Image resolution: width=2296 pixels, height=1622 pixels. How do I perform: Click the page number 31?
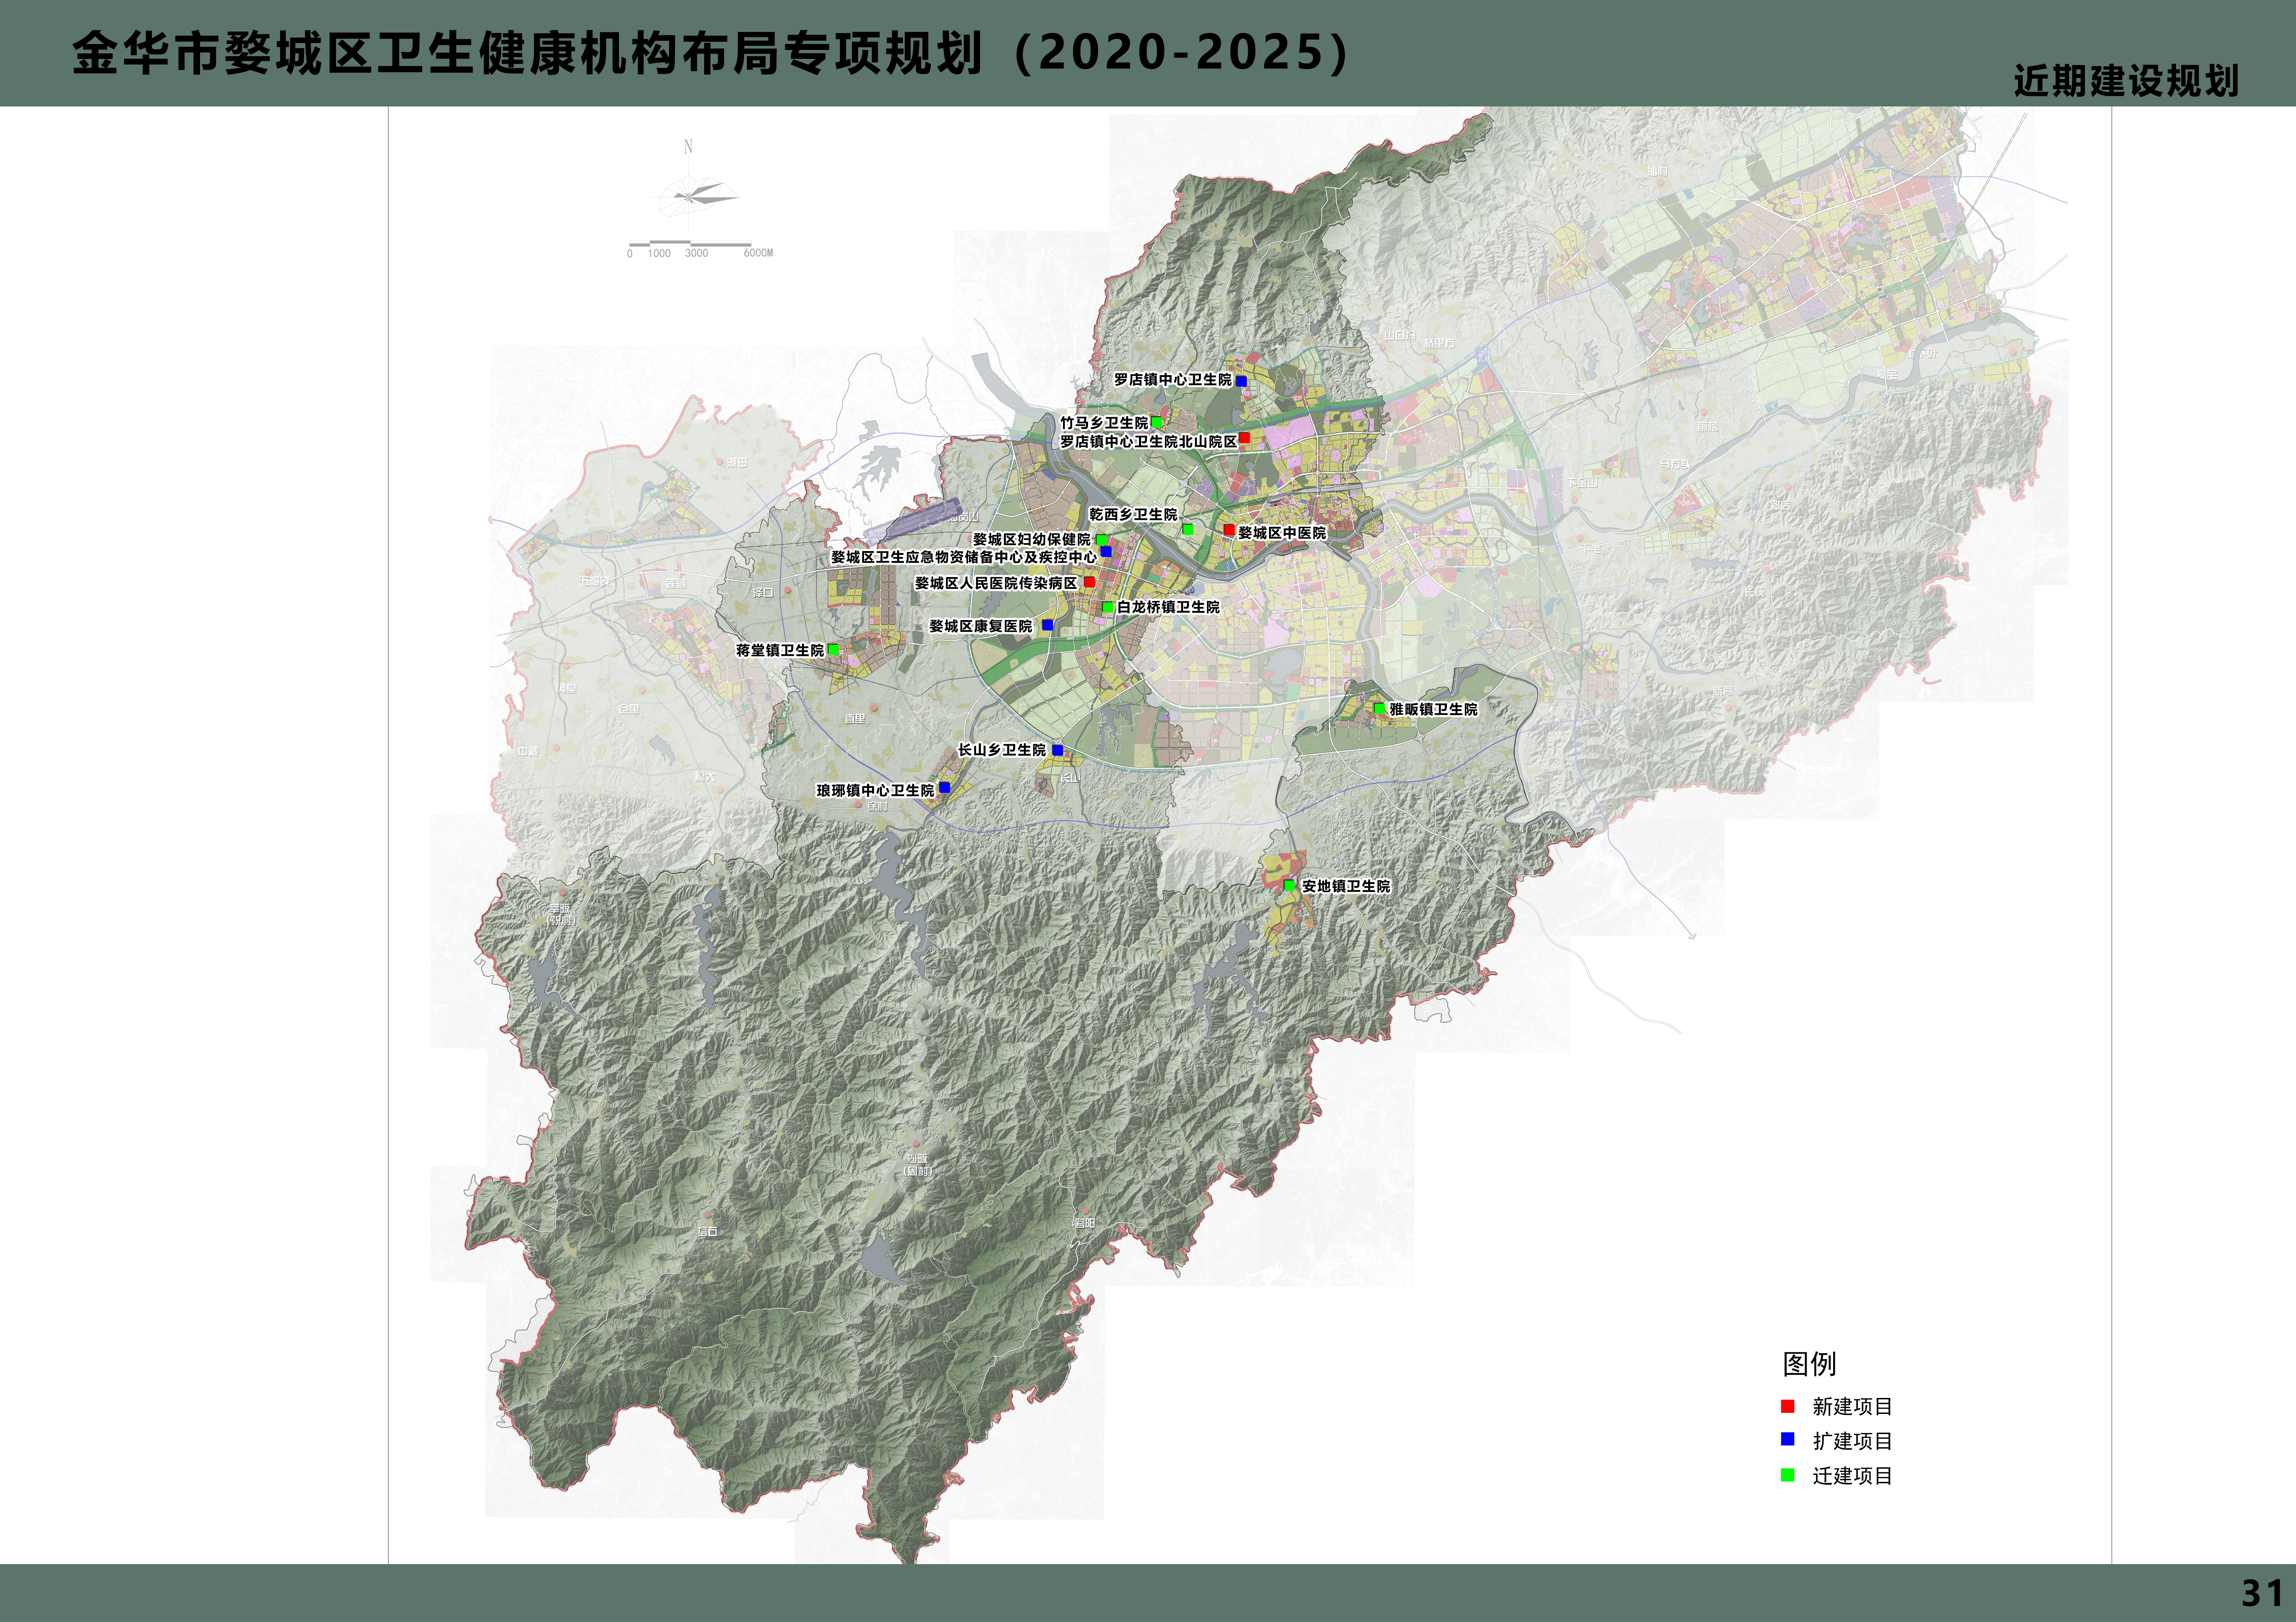[2262, 1593]
